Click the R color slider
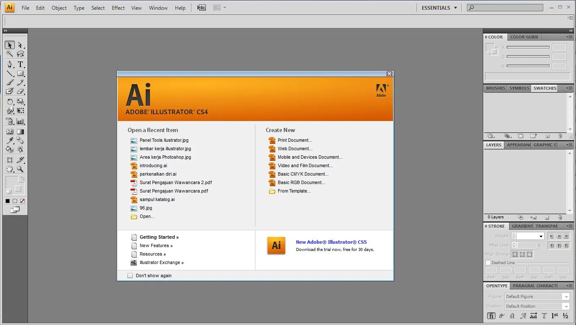576x325 pixels. (x=528, y=47)
